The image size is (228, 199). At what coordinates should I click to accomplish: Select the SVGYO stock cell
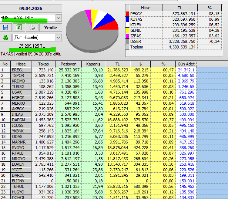(x=21, y=148)
